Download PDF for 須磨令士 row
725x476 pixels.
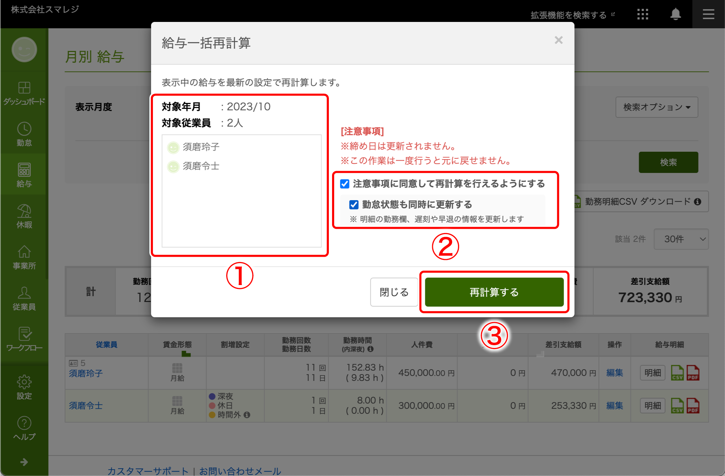(x=693, y=406)
